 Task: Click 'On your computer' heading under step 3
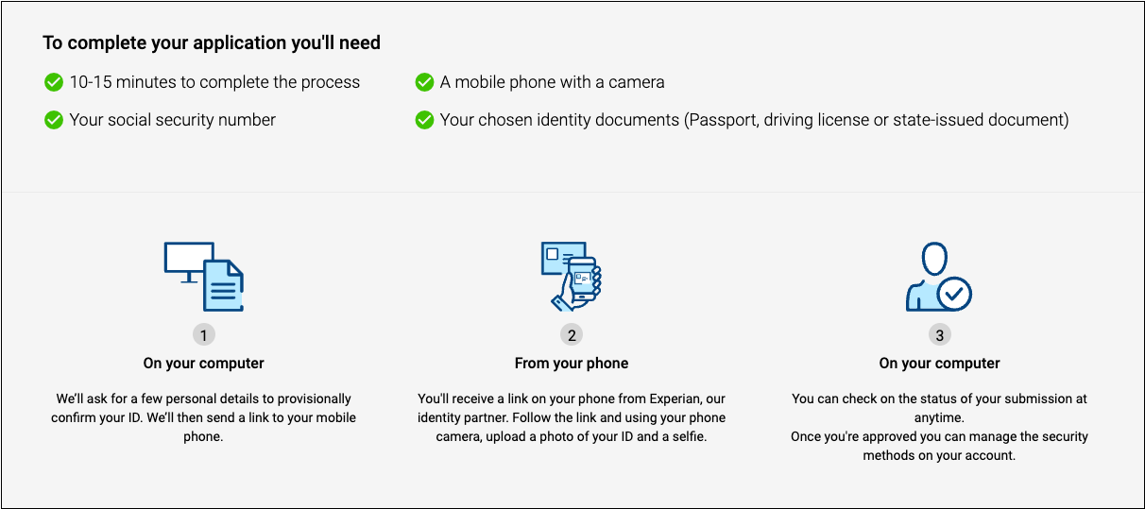939,363
